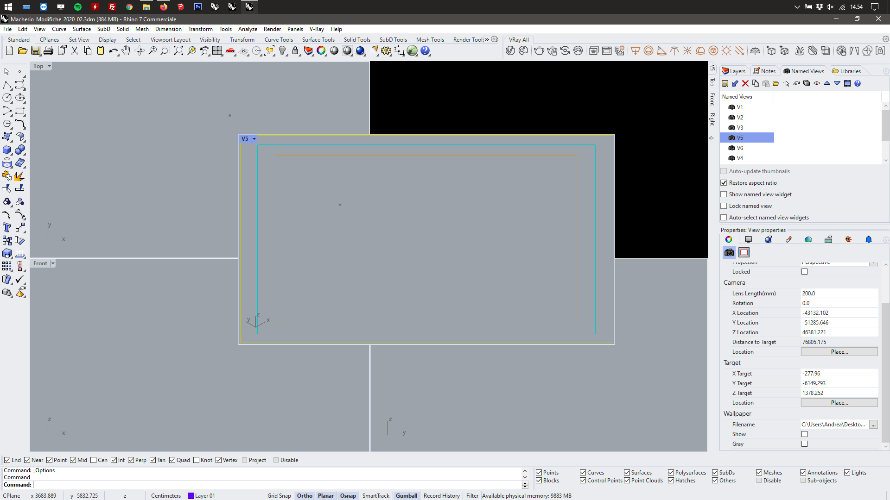Click the SubD Tools tab
This screenshot has width=890, height=500.
click(x=393, y=39)
